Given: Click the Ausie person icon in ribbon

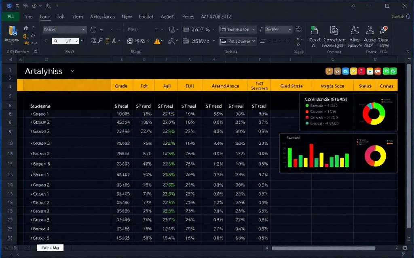Looking at the screenshot, I should 370,30.
